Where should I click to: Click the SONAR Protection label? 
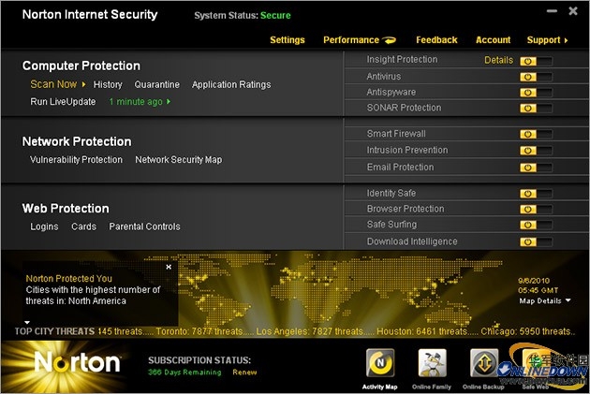coord(404,108)
